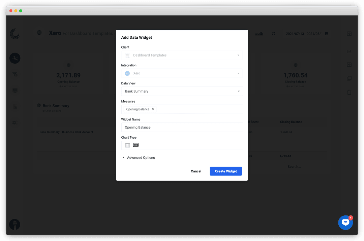Open the calendar icon beside date range

(326, 34)
